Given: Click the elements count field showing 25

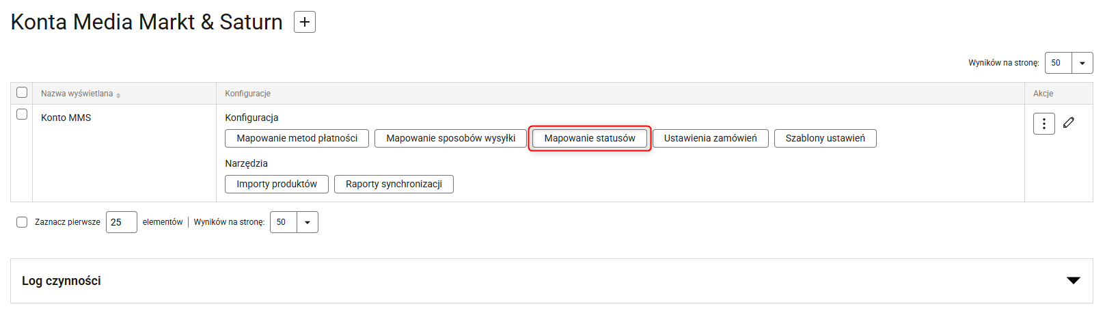Looking at the screenshot, I should [x=122, y=222].
